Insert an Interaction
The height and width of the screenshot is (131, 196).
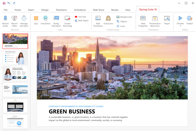pos(45,20)
